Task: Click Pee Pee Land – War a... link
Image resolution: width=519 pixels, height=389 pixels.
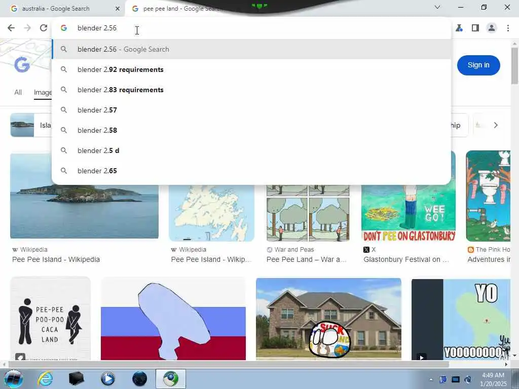Action: pyautogui.click(x=307, y=260)
